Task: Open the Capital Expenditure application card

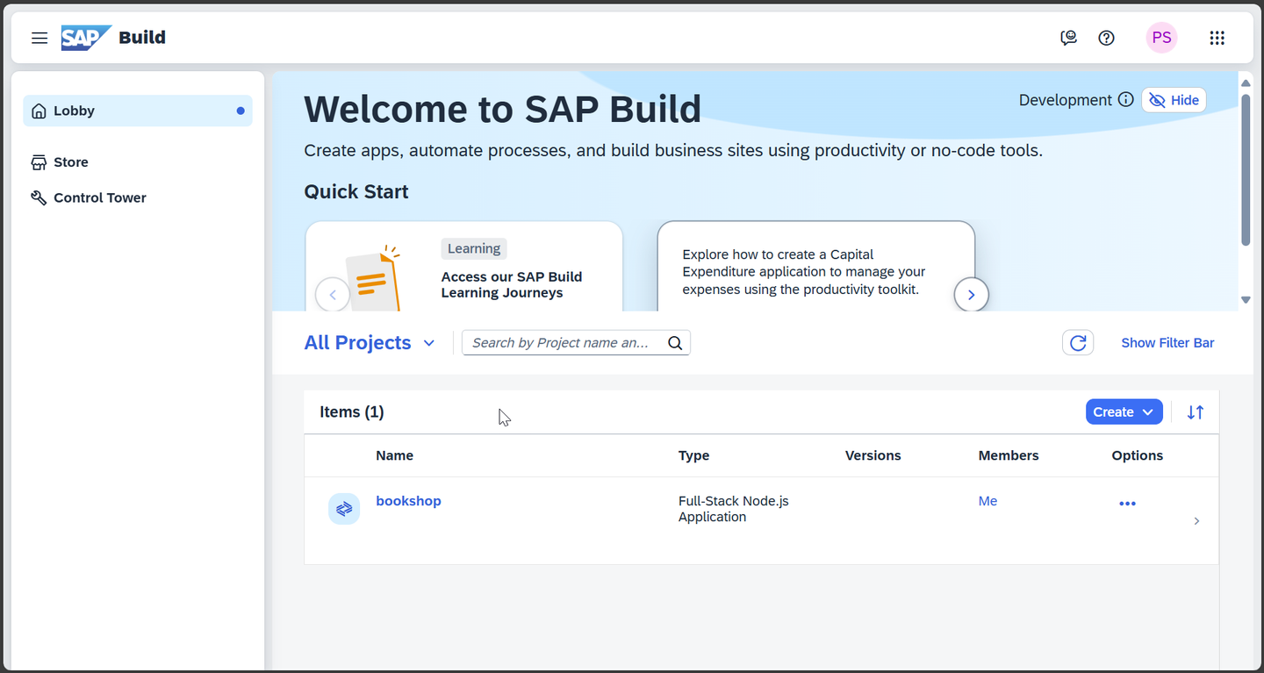Action: tap(816, 267)
